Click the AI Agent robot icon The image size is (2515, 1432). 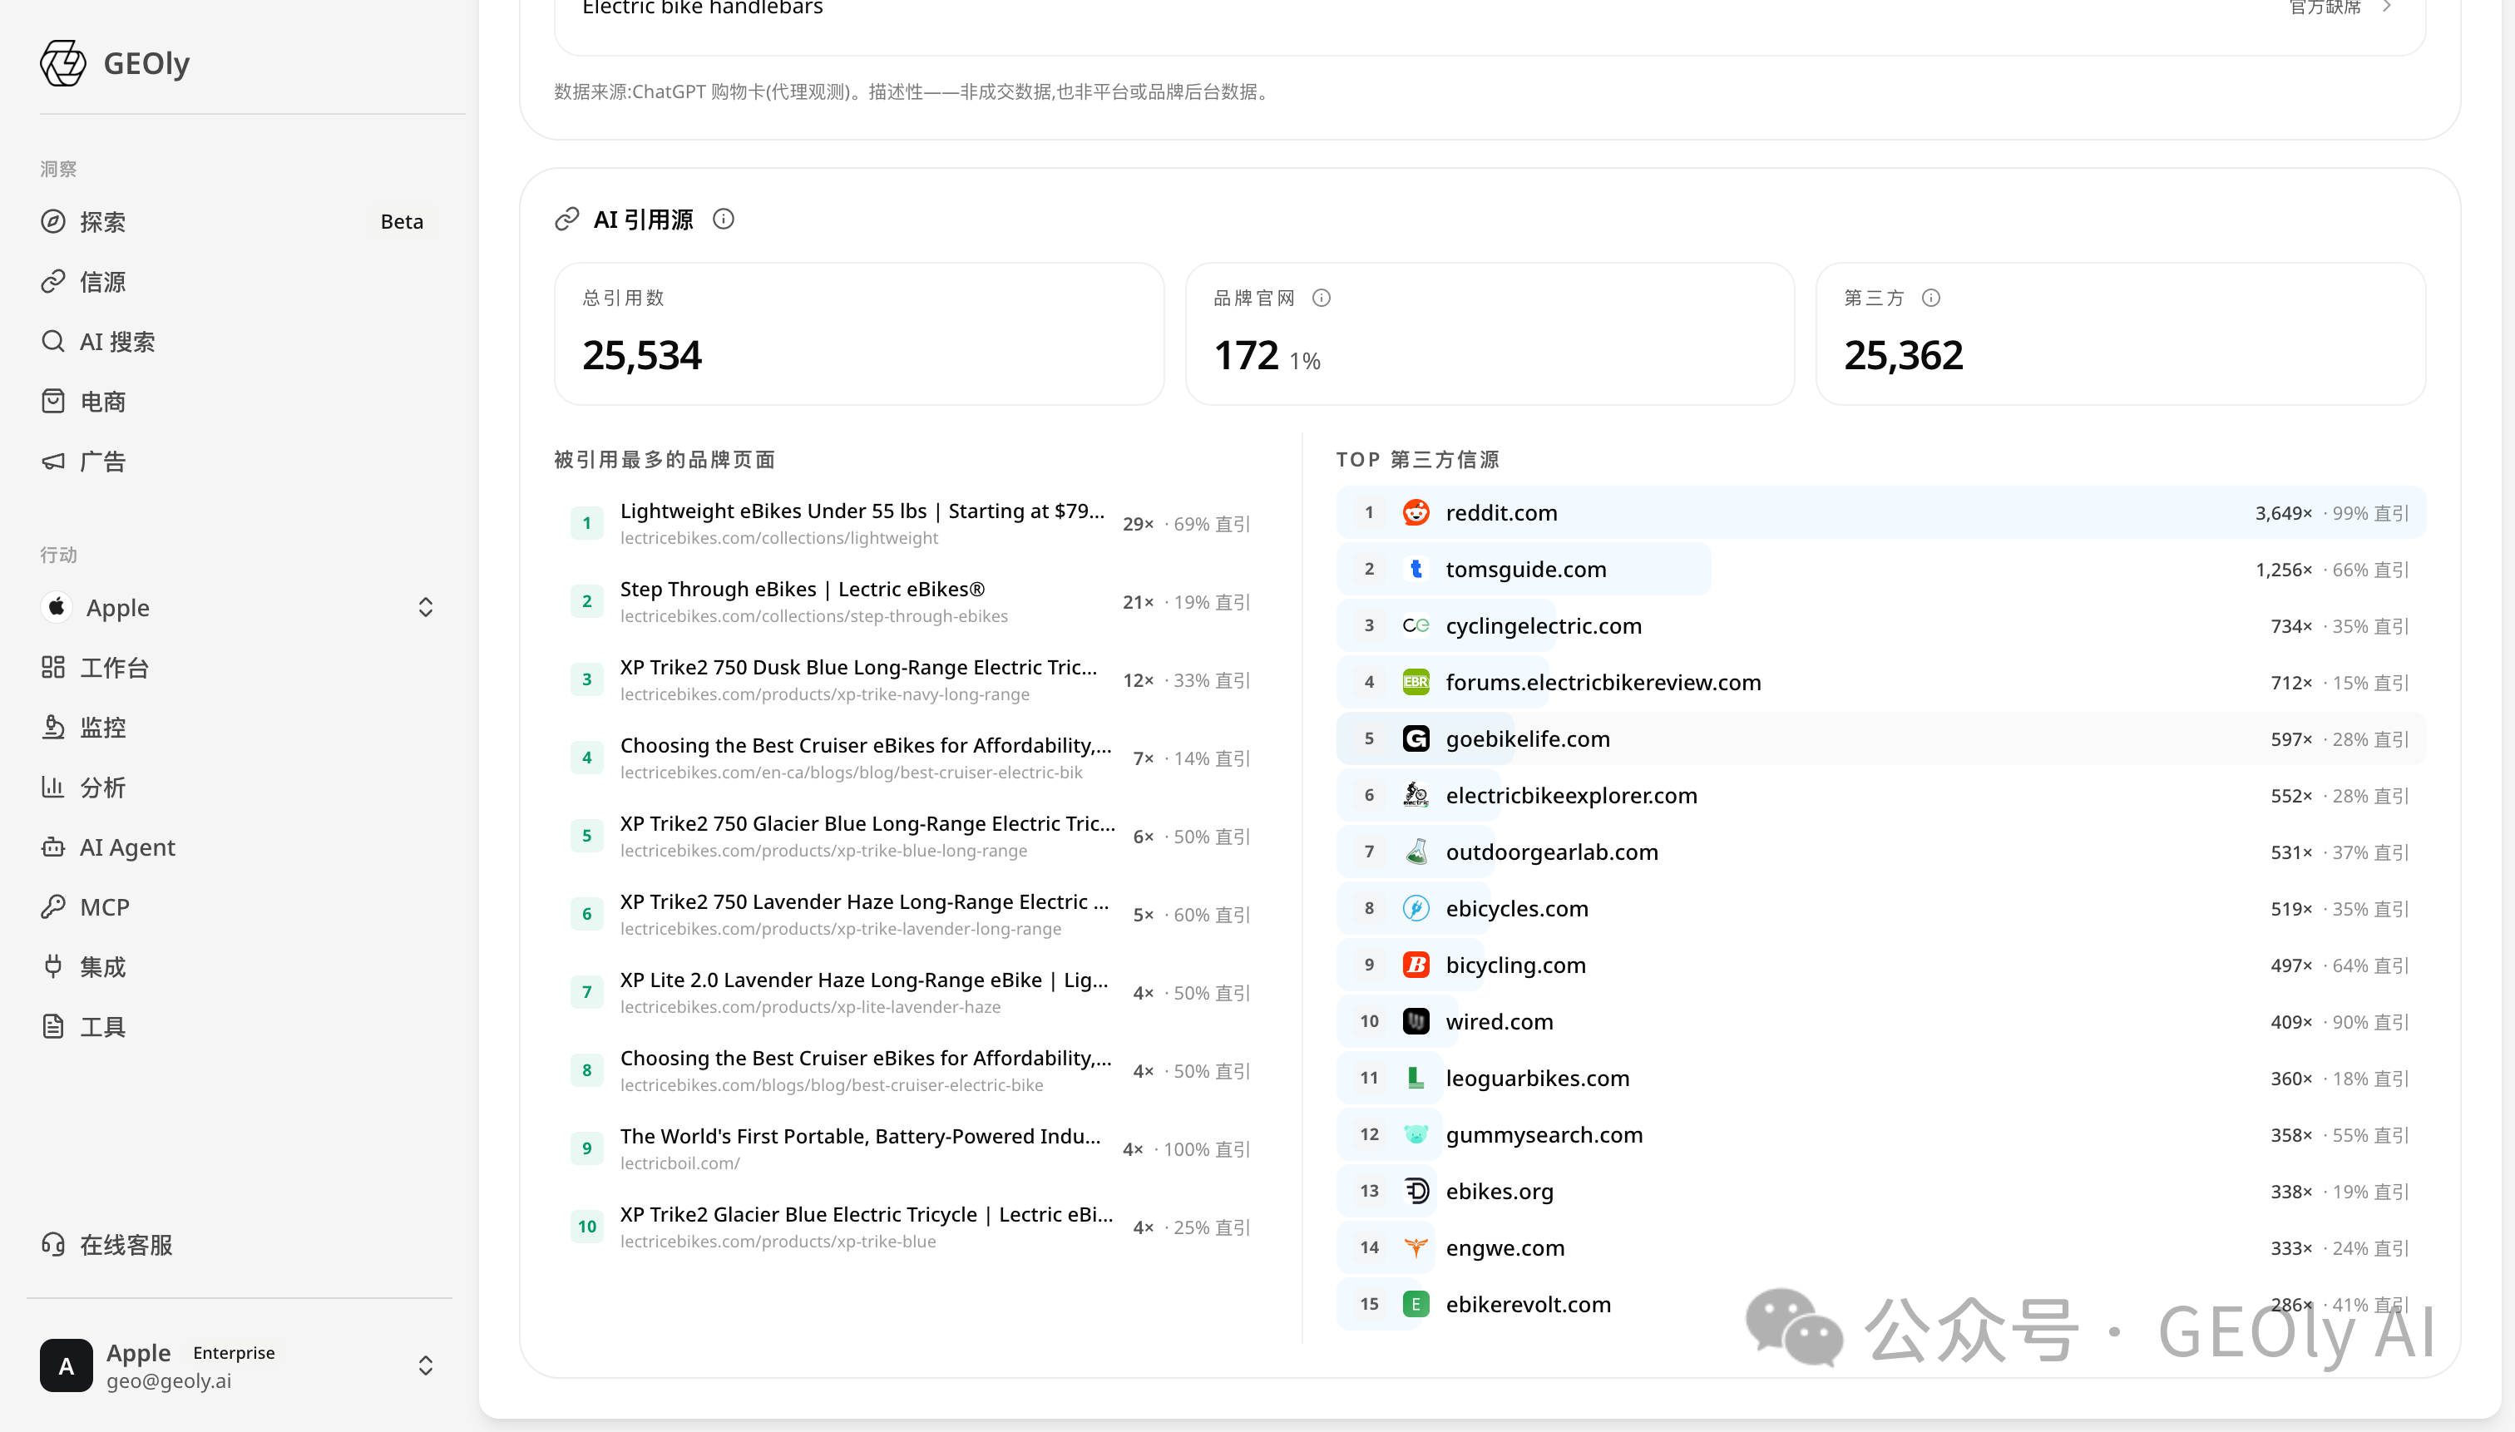[53, 847]
